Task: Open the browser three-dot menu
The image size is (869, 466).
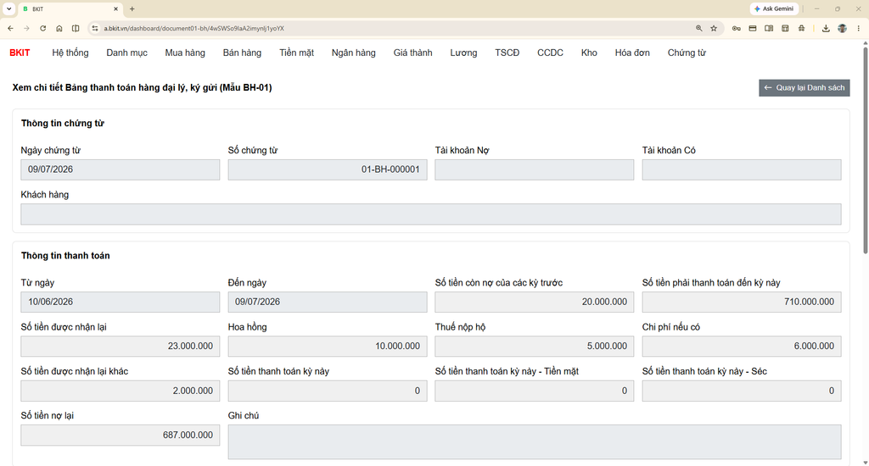Action: pyautogui.click(x=859, y=28)
